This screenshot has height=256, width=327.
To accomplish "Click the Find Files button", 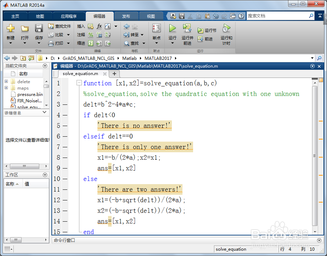I will pyautogui.click(x=60, y=26).
